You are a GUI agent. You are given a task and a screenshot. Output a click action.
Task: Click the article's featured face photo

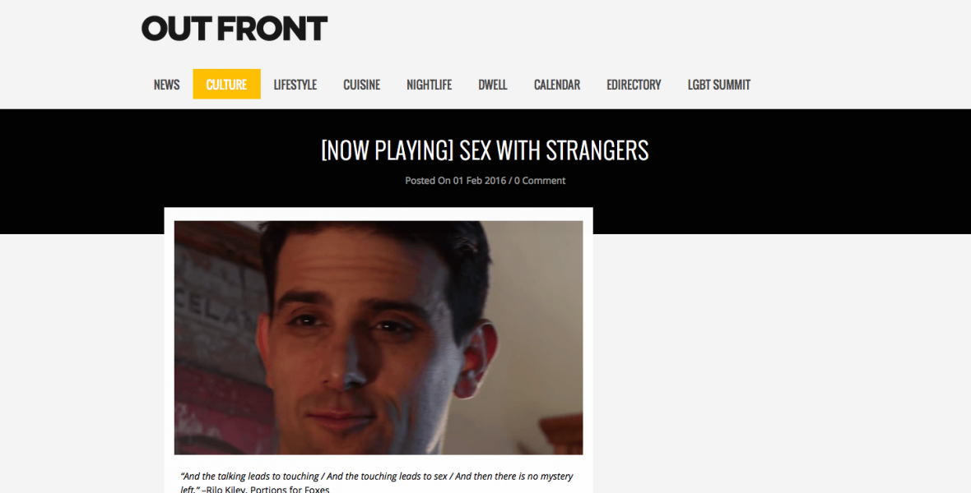379,338
